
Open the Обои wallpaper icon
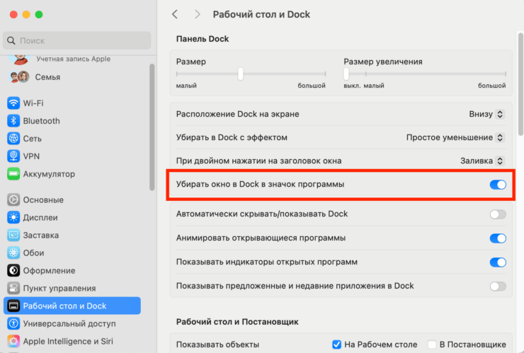(x=13, y=253)
